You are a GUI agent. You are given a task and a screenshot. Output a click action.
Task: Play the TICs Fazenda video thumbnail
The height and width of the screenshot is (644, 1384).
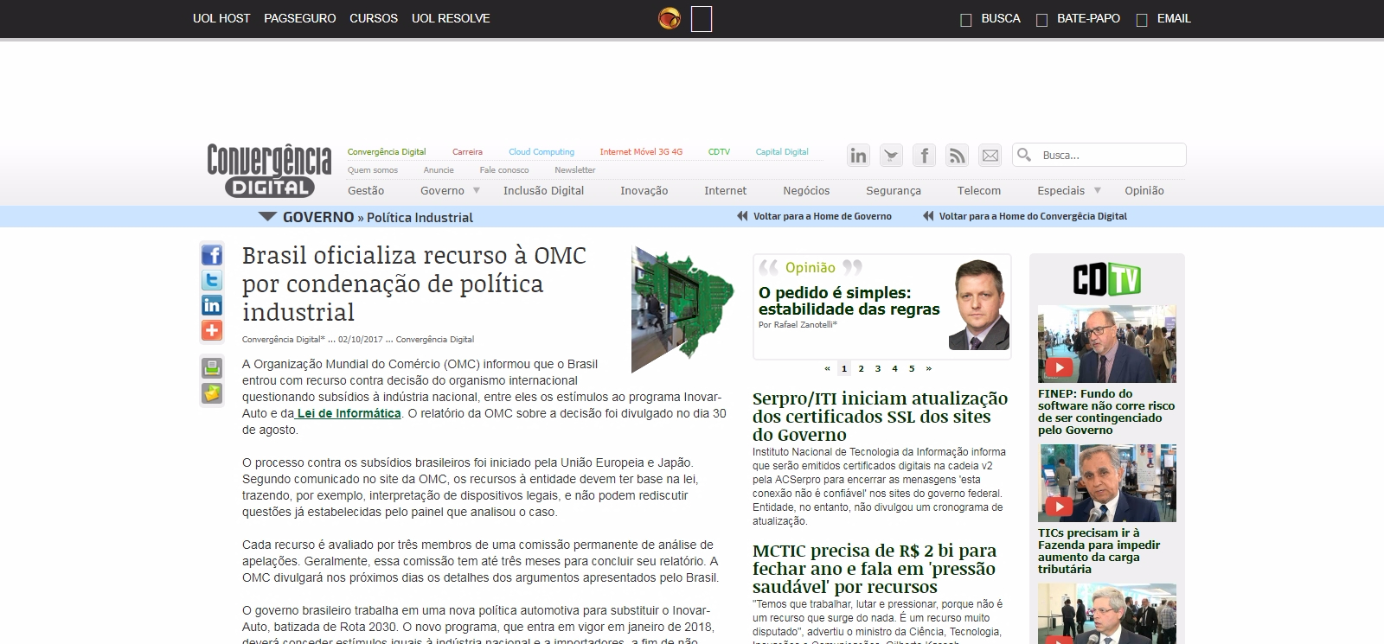click(1106, 483)
